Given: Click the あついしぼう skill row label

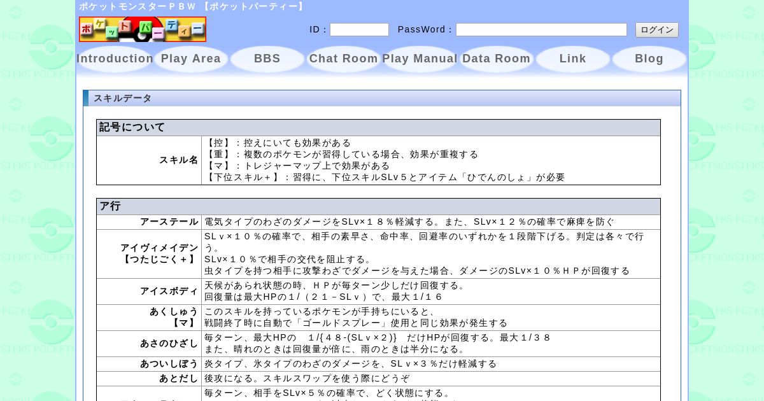Looking at the screenshot, I should tap(169, 364).
